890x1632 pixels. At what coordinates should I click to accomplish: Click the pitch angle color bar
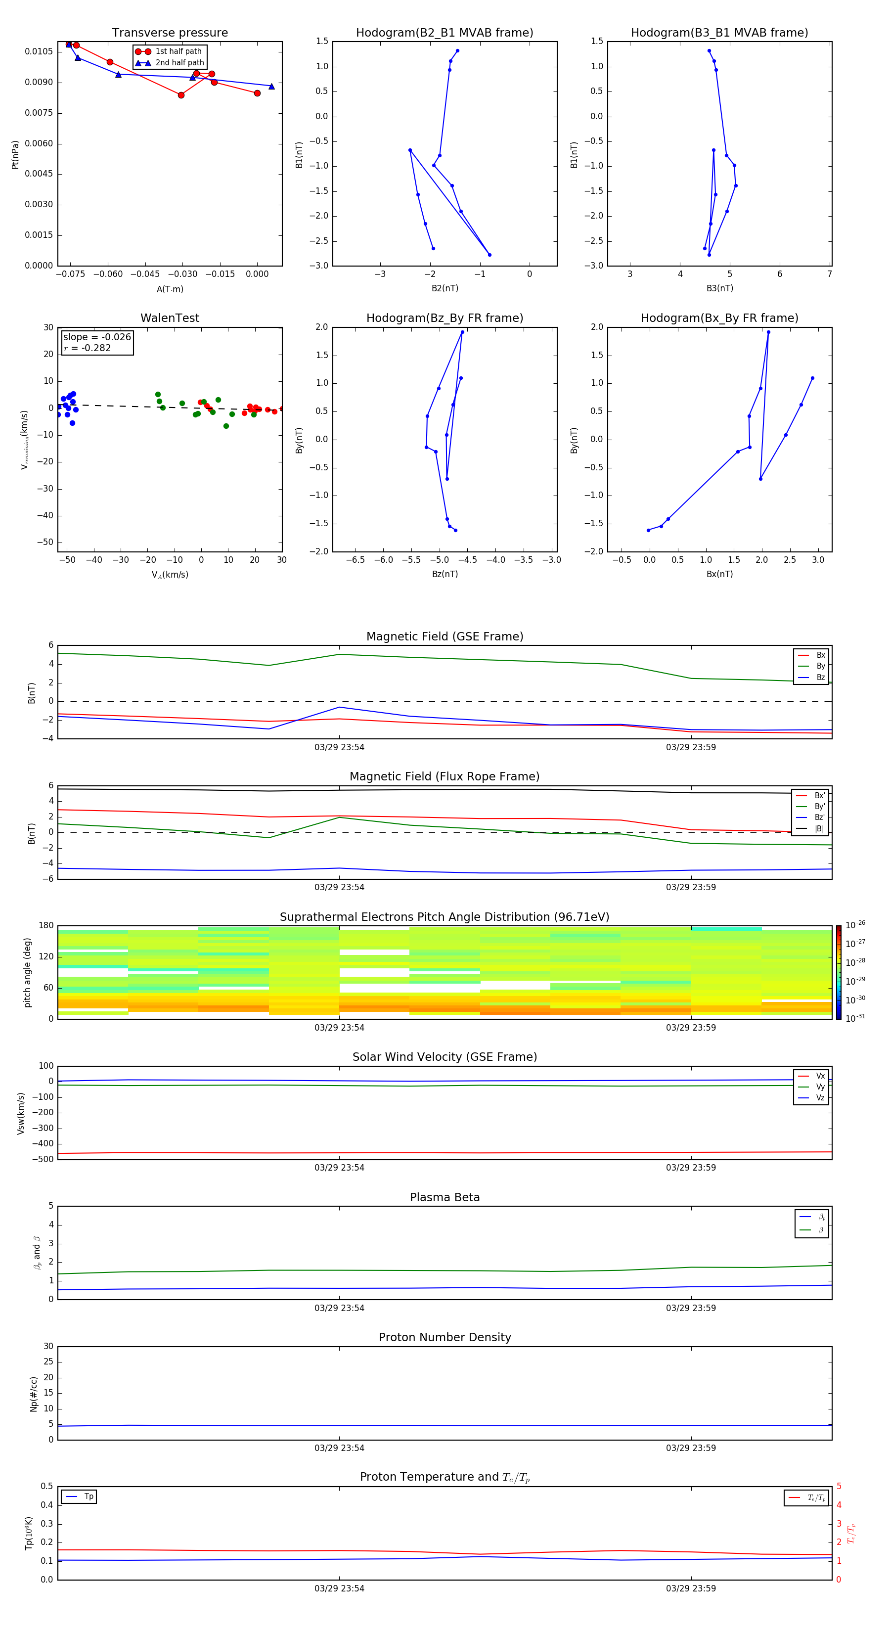(x=838, y=972)
